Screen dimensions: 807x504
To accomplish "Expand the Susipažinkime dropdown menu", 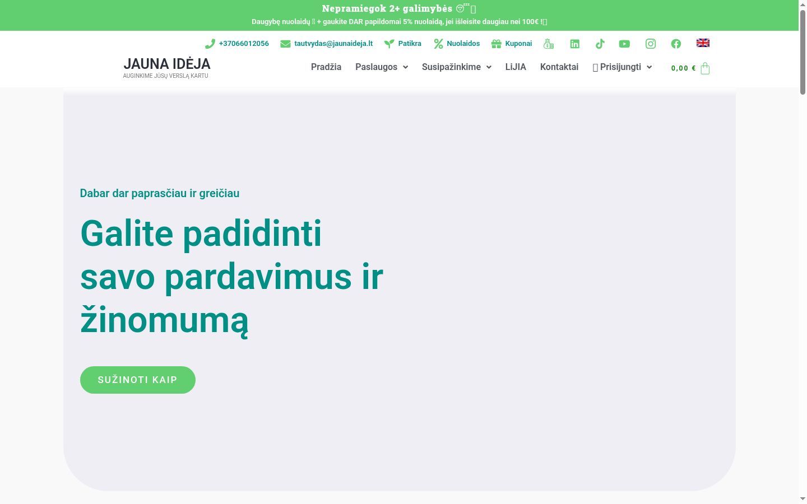I will coord(457,67).
